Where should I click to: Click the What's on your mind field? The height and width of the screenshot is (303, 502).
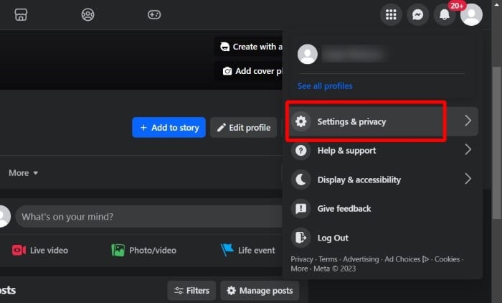tap(149, 216)
